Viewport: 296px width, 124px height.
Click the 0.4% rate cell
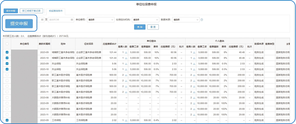point(156,120)
